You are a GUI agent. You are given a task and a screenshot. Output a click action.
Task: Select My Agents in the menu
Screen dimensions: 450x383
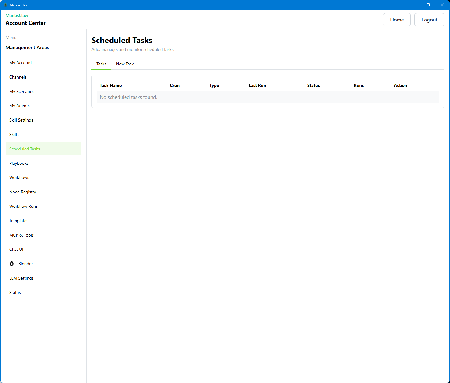[19, 106]
